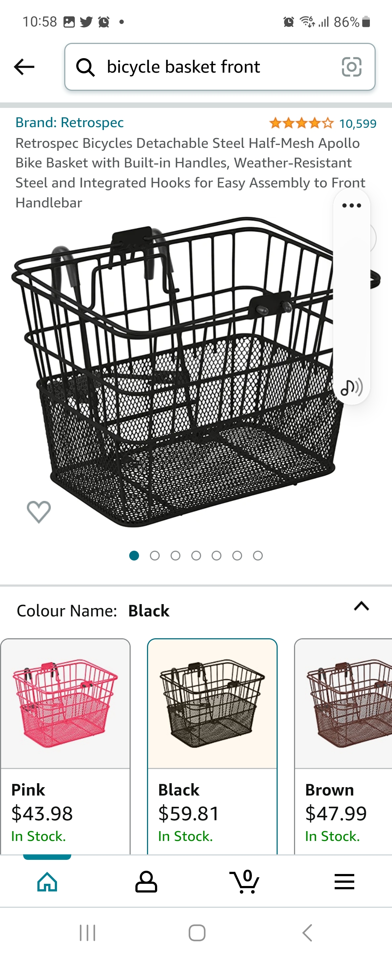This screenshot has height=959, width=392.
Task: Open the 10,599 ratings link
Action: (x=358, y=124)
